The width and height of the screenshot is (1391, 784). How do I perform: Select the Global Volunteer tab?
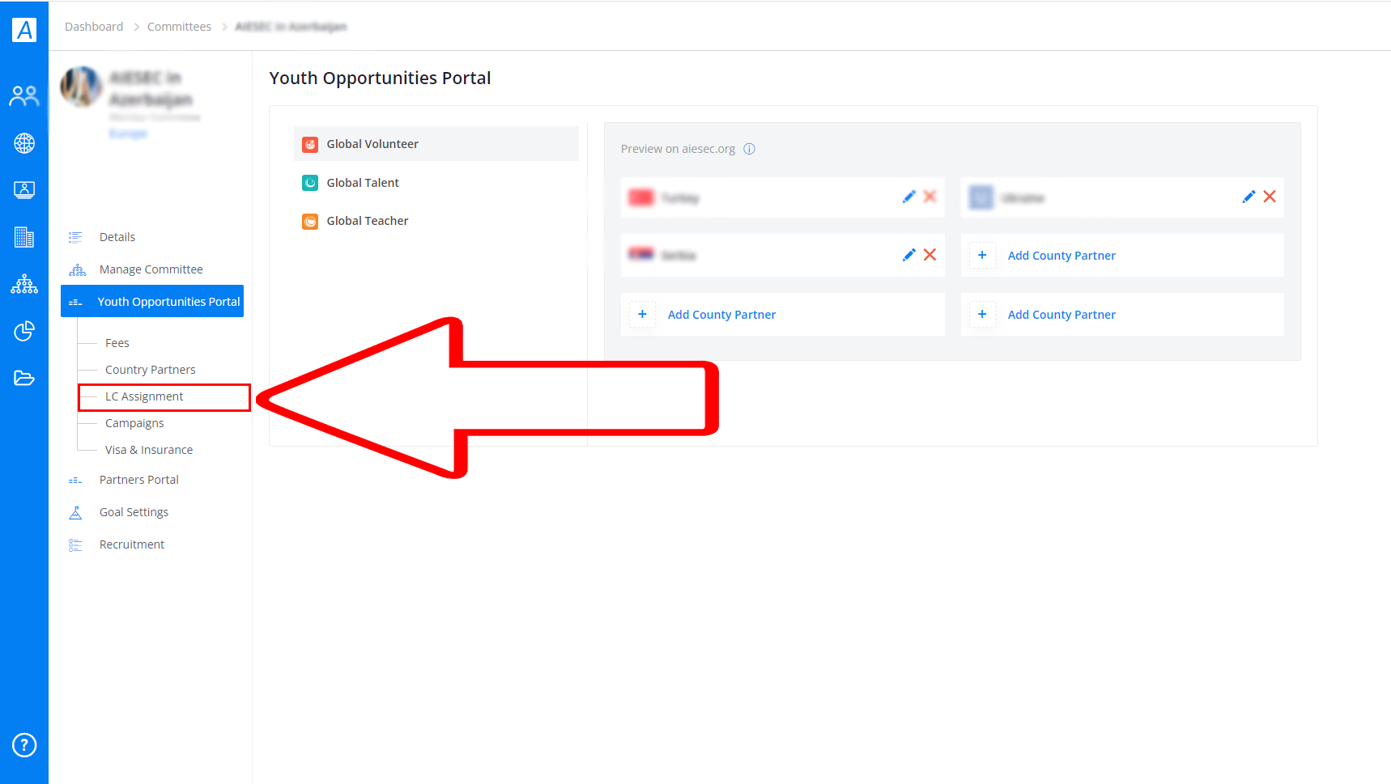coord(436,144)
